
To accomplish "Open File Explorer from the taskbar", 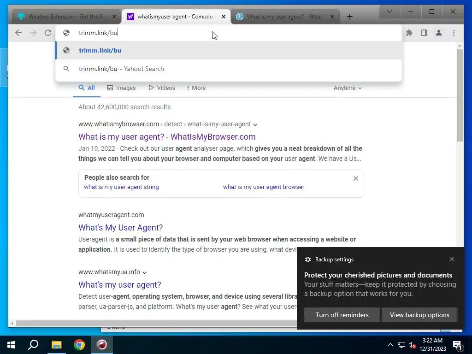I will (x=56, y=345).
